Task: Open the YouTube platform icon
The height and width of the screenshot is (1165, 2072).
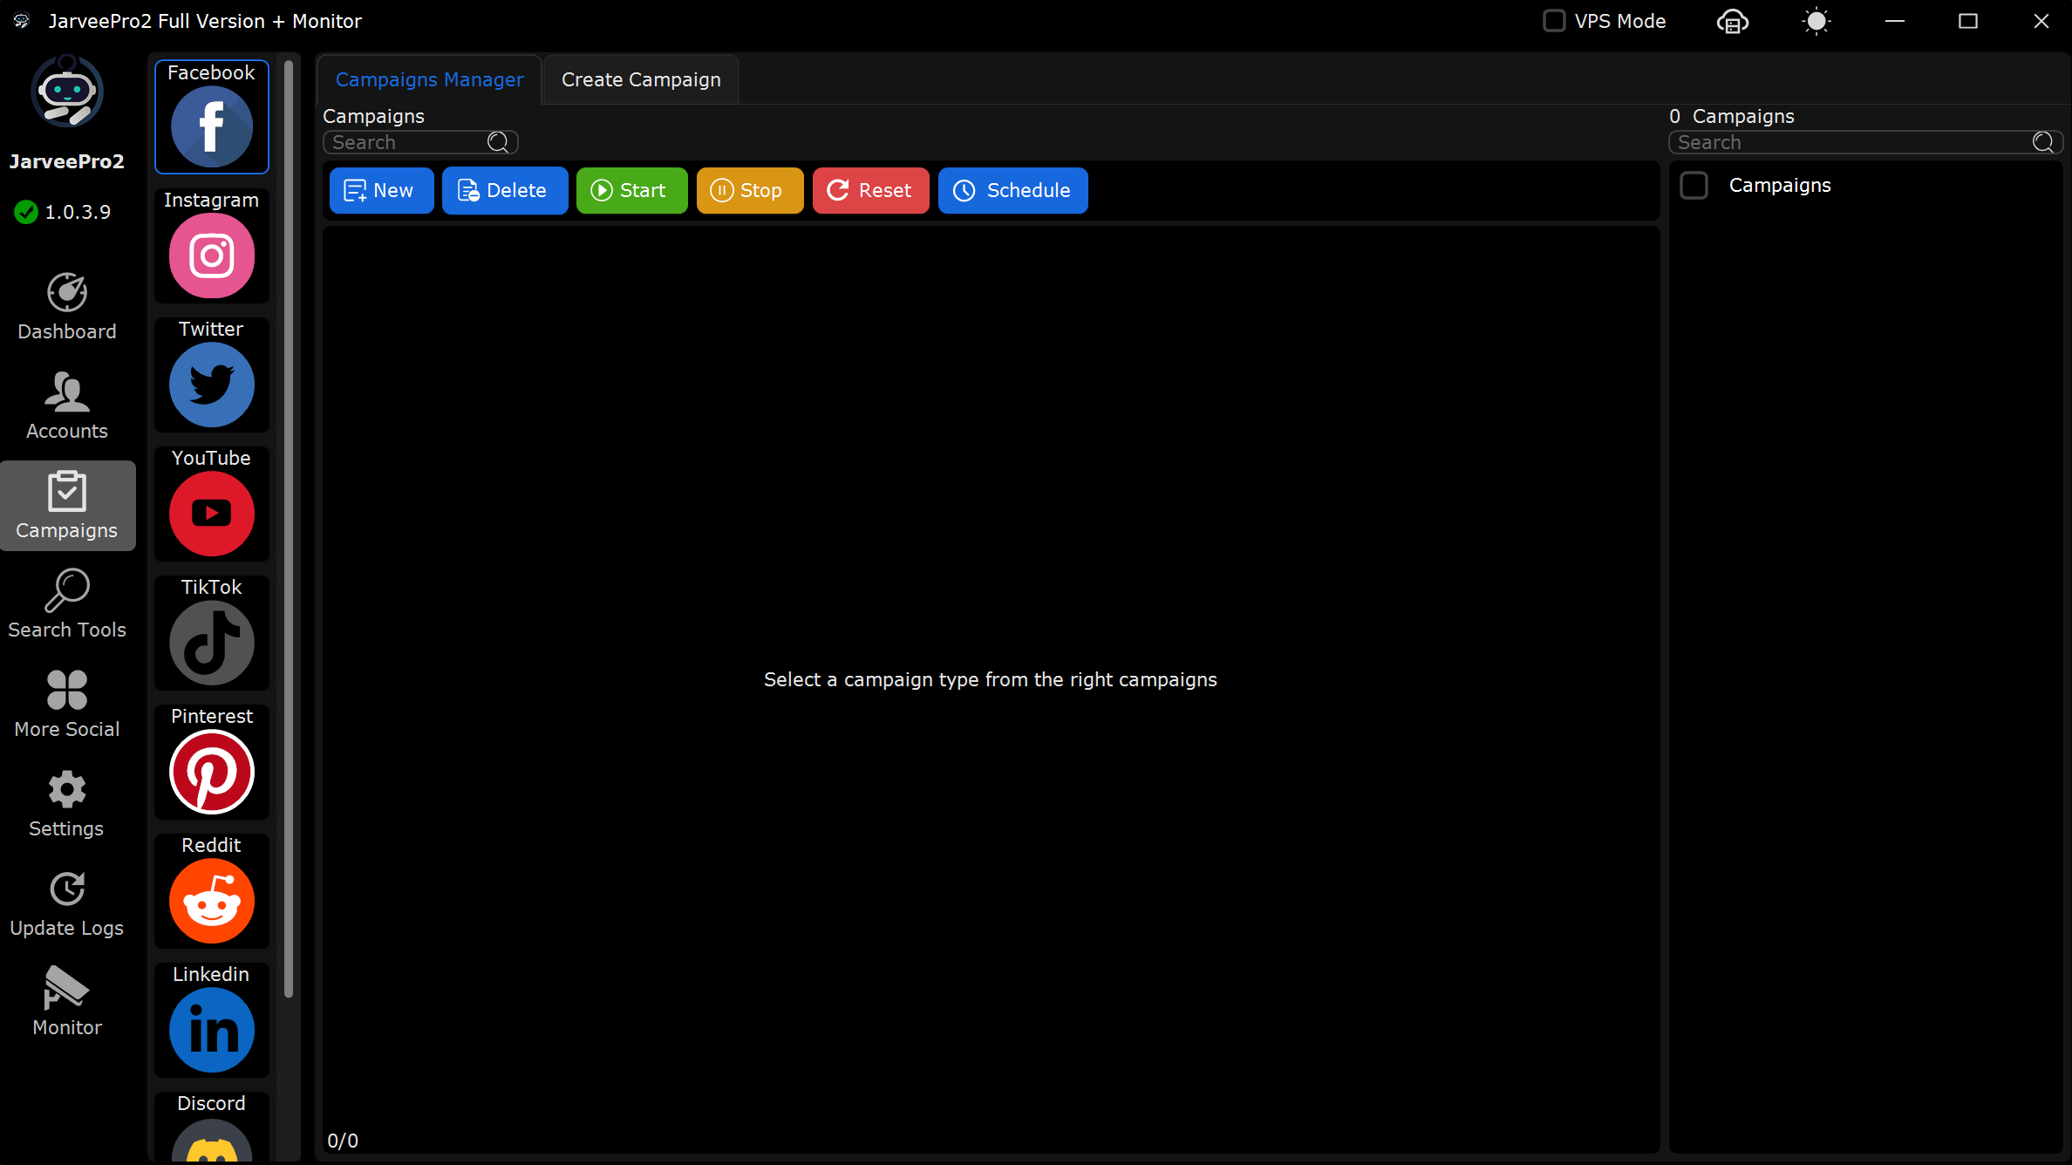Action: pyautogui.click(x=212, y=504)
